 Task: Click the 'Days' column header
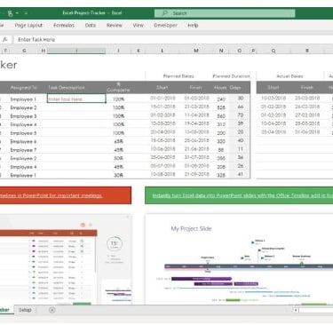pos(235,88)
